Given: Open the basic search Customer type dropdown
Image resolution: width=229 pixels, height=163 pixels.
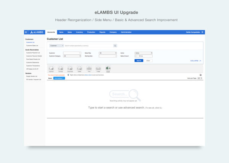Looking at the screenshot, I should pos(56,46).
